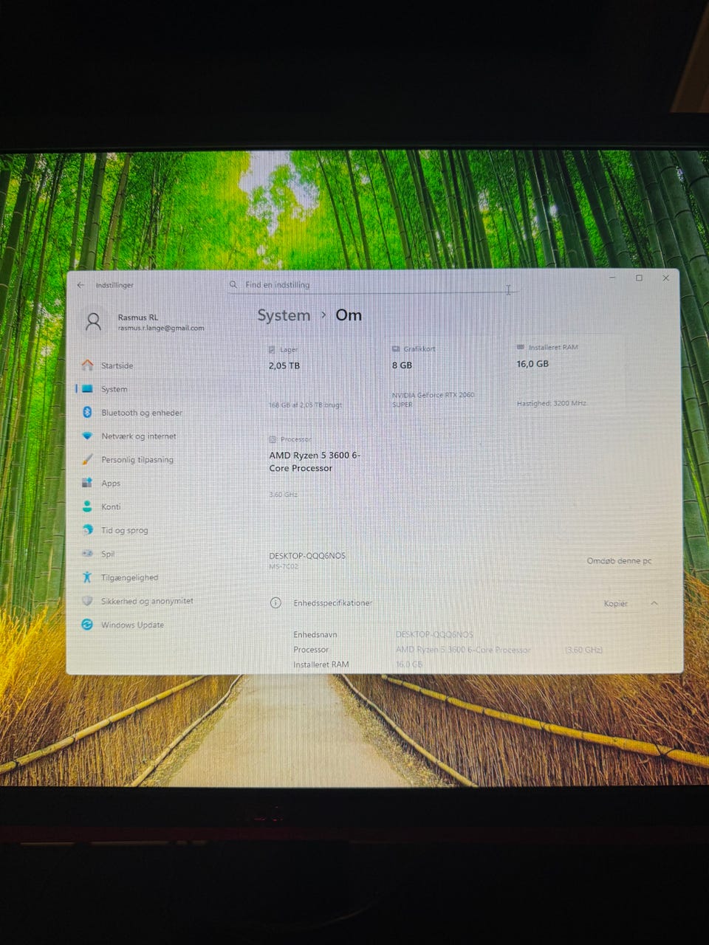Click the Startside home icon

tap(87, 365)
